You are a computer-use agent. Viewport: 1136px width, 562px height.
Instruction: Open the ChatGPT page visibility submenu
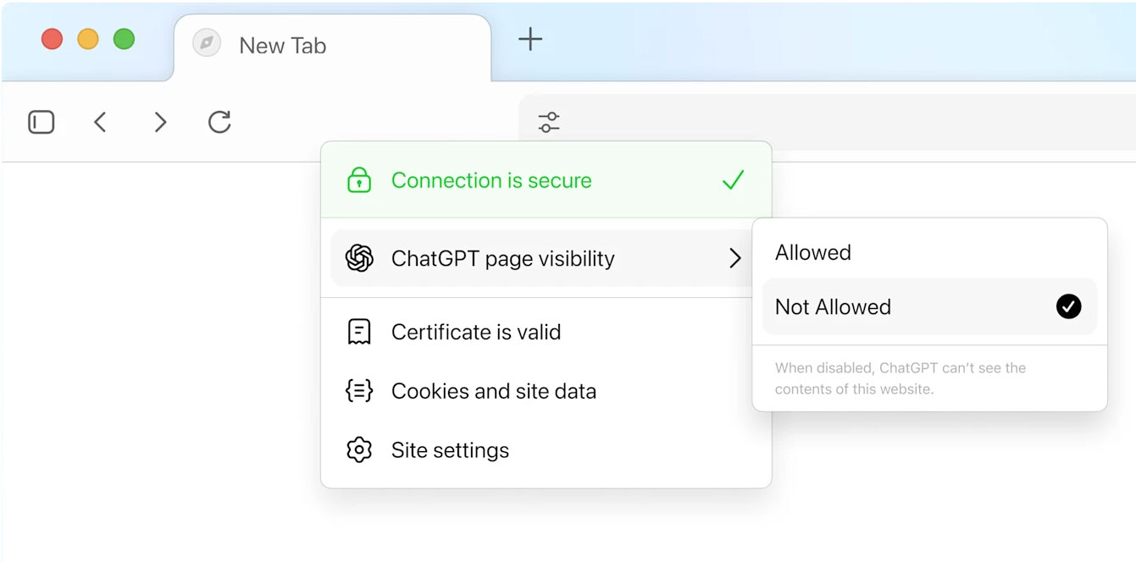click(x=503, y=259)
